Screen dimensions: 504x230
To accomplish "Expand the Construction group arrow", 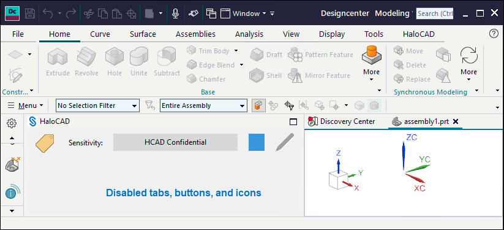I will (31, 91).
